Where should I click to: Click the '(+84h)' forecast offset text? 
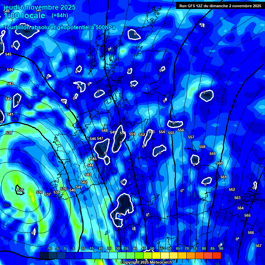click(60, 15)
